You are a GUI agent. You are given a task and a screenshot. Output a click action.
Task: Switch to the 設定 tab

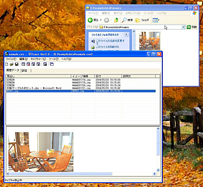click(25, 71)
